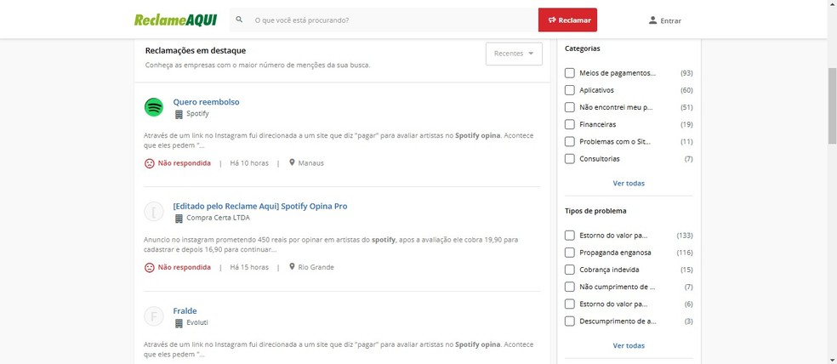The width and height of the screenshot is (837, 364).
Task: Click the Compra Certa LTDA avatar placeholder
Action: coord(154,212)
